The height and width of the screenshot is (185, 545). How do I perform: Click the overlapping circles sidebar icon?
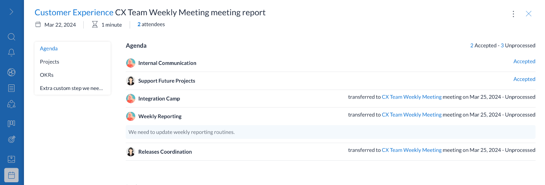[x=11, y=72]
